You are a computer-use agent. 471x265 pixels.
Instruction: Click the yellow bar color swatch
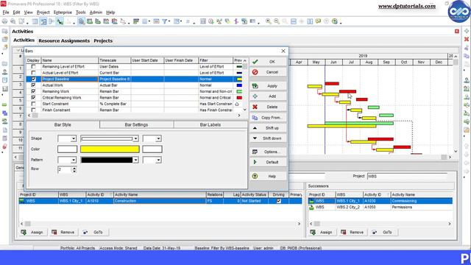pos(110,149)
